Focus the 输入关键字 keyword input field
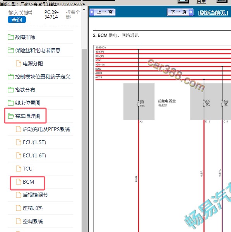 (21, 13)
